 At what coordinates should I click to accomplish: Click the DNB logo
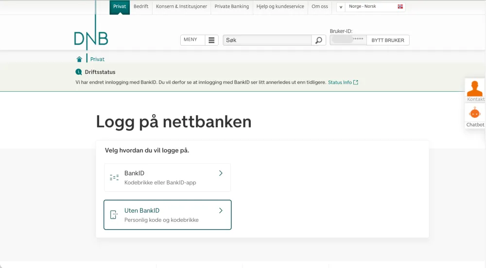click(x=91, y=38)
